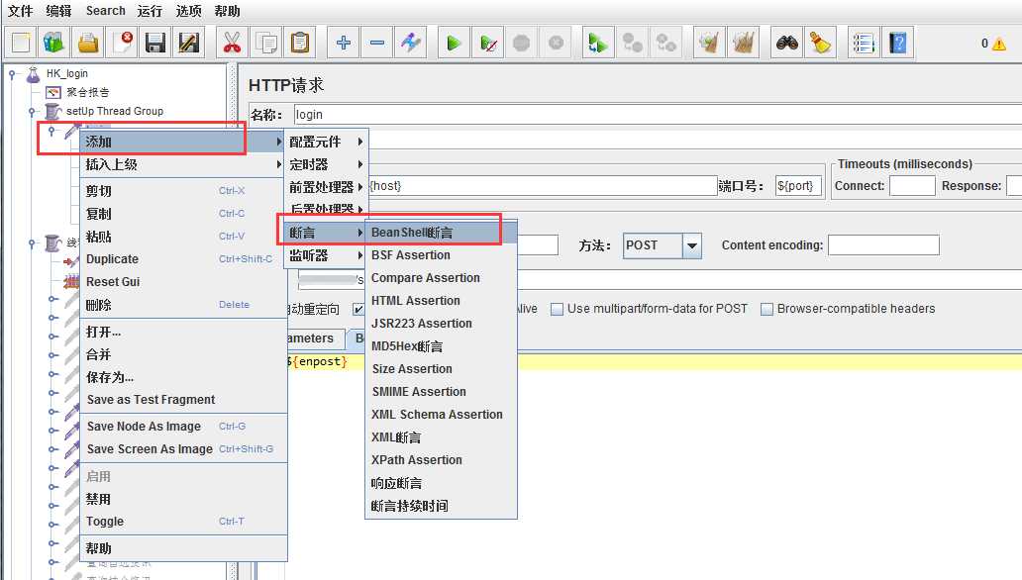1022x580 pixels.
Task: Enable Browser-compatible headers checkbox
Action: pyautogui.click(x=767, y=309)
